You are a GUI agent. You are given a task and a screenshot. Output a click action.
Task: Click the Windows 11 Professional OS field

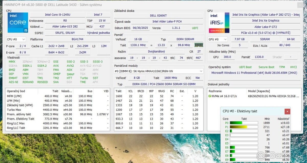coord(254,73)
